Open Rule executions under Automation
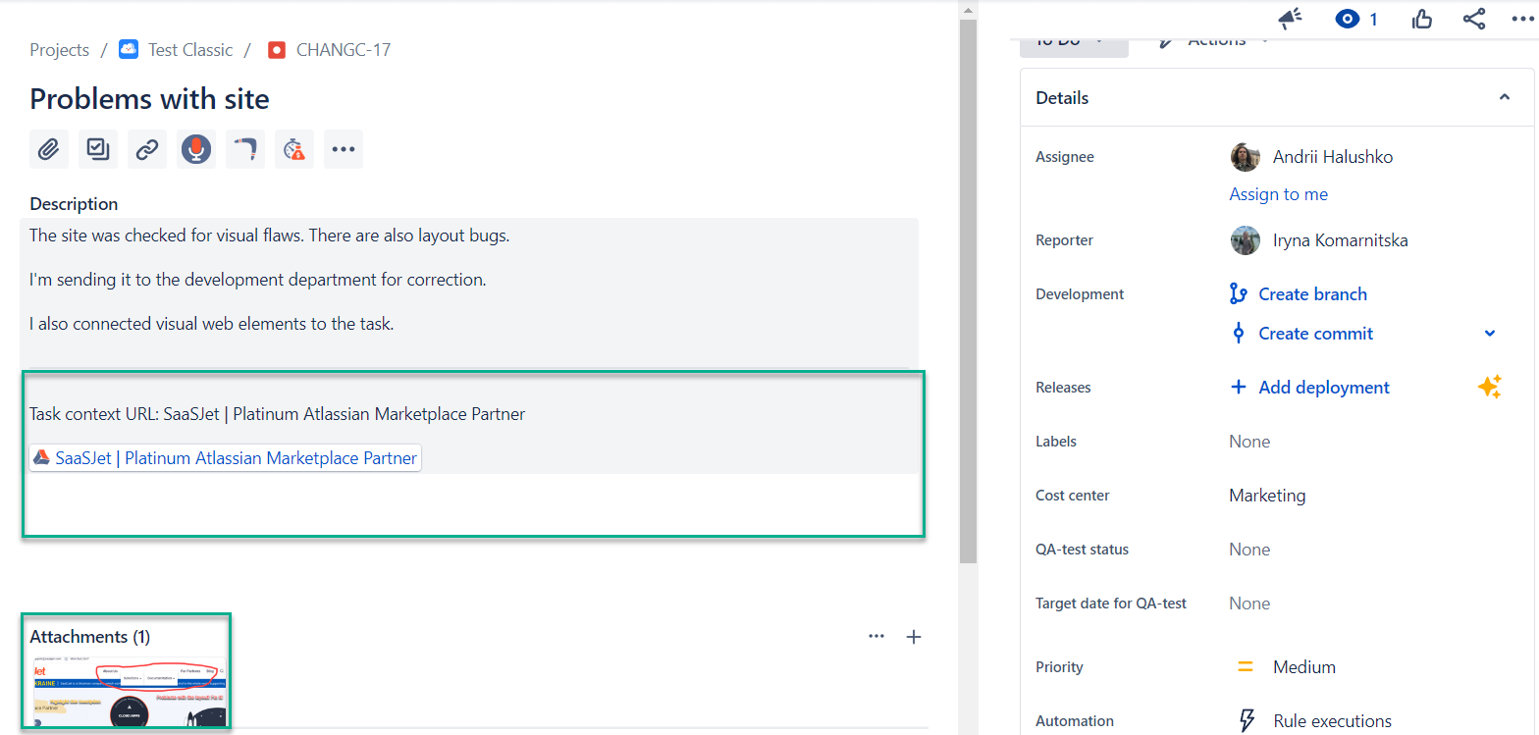 pyautogui.click(x=1332, y=721)
